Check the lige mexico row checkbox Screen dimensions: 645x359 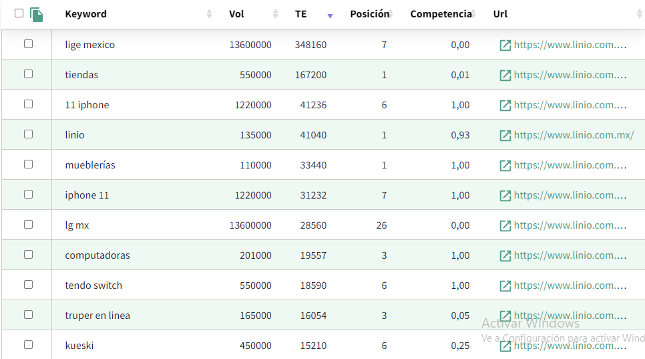[29, 43]
